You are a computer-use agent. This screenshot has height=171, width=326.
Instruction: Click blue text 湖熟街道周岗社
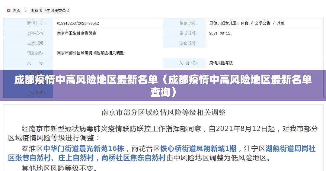291,149
